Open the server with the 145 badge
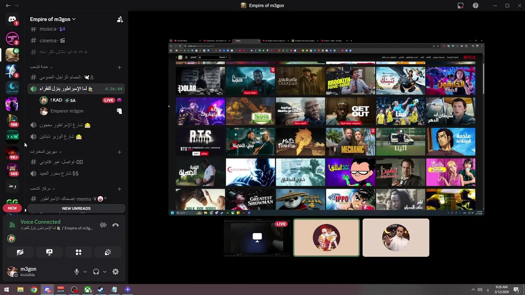 point(12,169)
